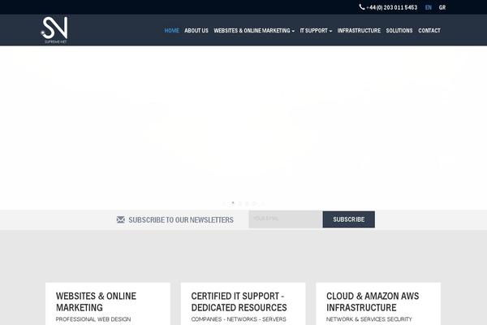Open the Solutions menu item
487x325 pixels.
[x=399, y=31]
